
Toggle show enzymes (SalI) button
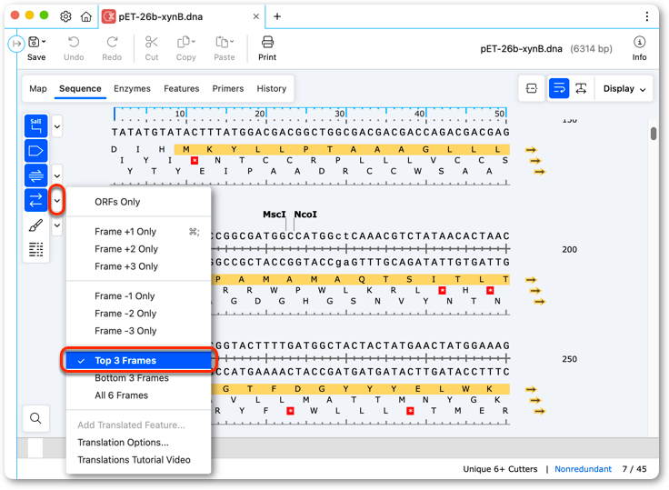[x=35, y=126]
